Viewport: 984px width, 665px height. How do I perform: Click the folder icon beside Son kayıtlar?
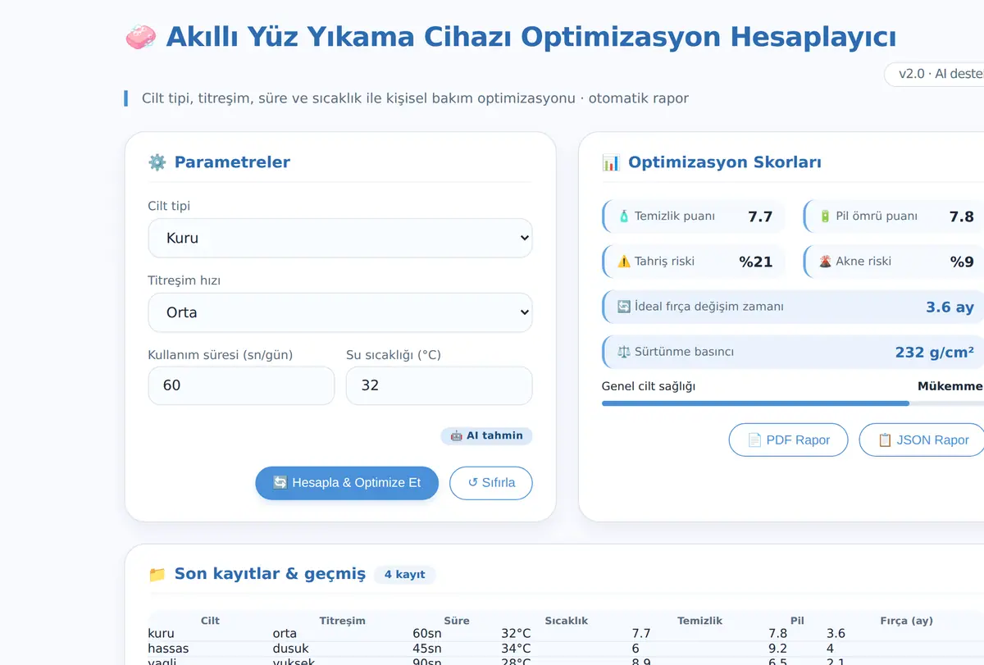click(x=157, y=574)
